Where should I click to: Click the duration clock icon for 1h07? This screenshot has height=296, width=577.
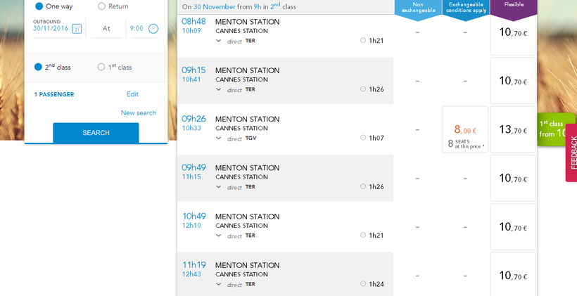(x=363, y=138)
